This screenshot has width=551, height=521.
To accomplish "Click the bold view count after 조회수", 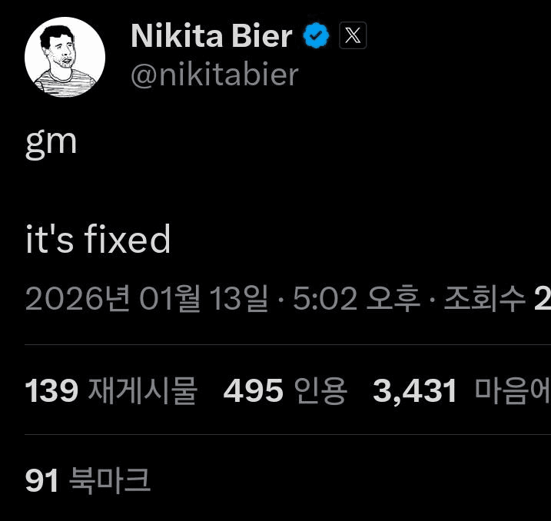I will [x=543, y=298].
